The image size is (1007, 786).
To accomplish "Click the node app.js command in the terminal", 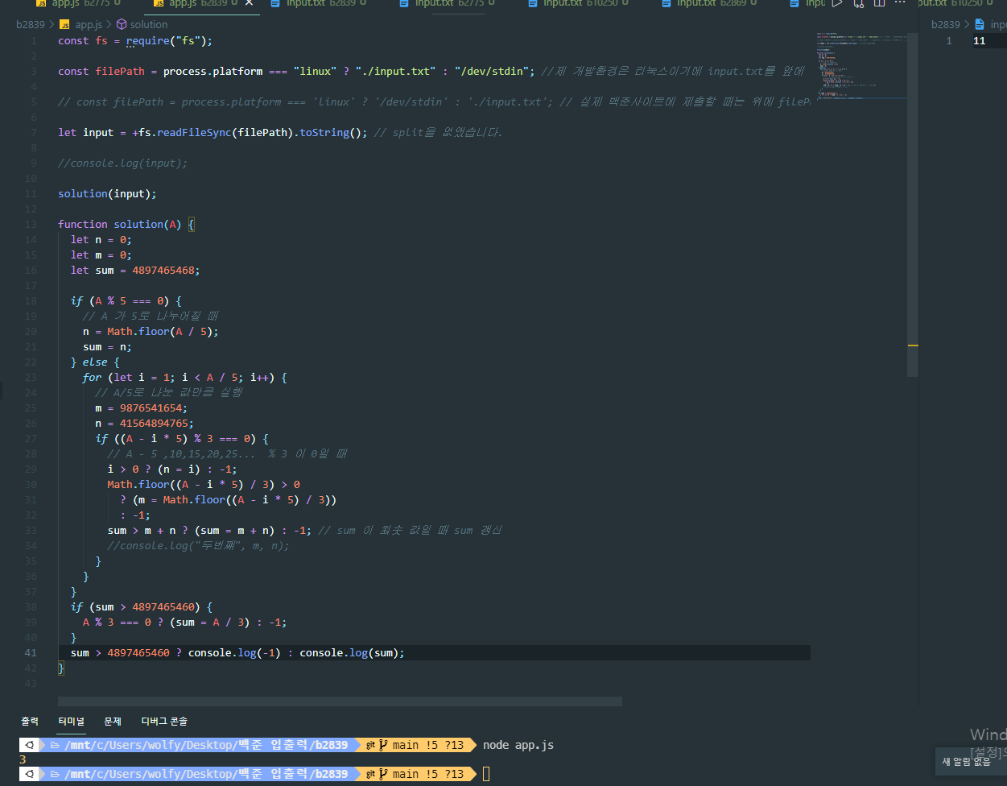I will coord(518,745).
